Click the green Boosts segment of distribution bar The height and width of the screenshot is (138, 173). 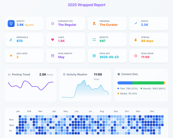click(148, 83)
